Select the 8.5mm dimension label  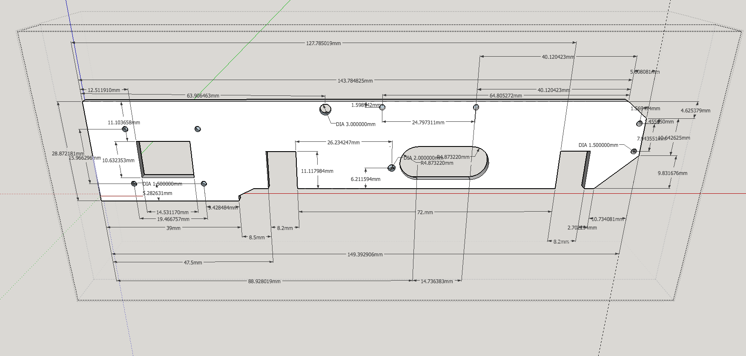(x=257, y=238)
